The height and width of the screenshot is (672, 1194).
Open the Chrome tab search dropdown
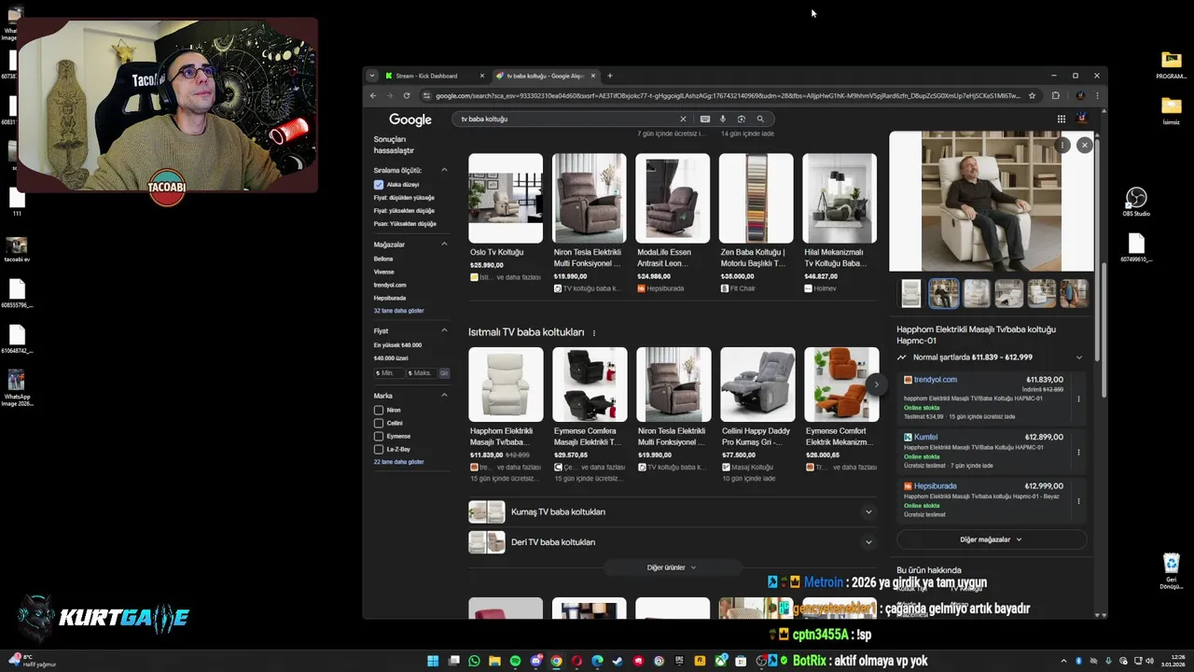point(372,76)
